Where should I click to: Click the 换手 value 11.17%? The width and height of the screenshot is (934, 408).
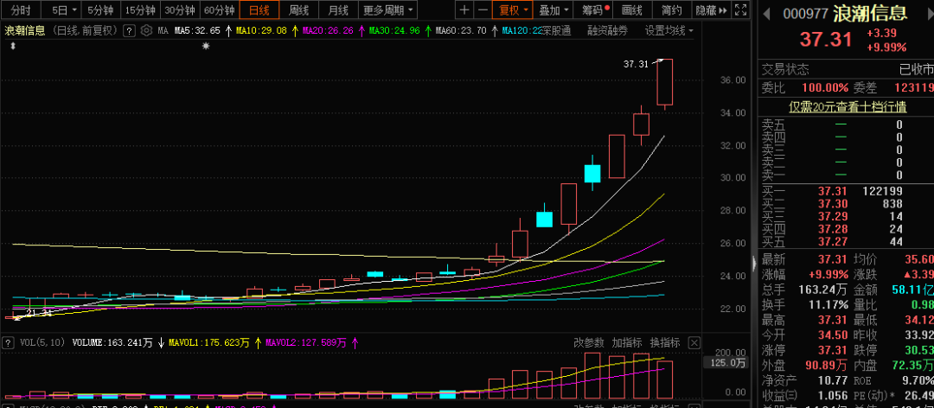click(x=827, y=305)
